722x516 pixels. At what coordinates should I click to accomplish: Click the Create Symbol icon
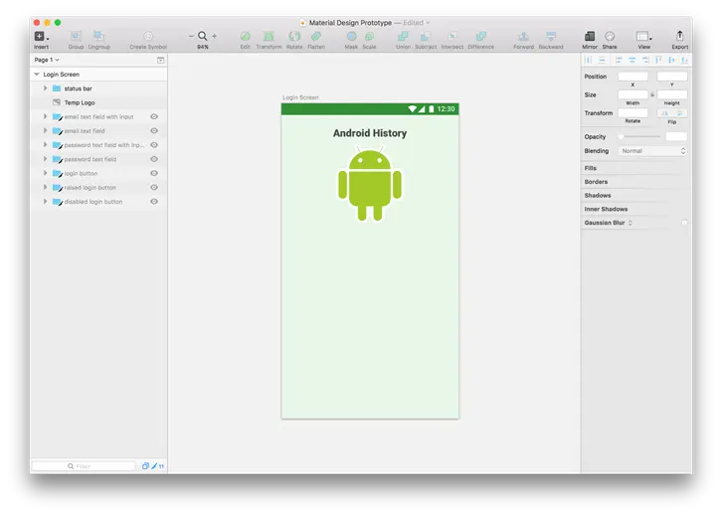[x=148, y=36]
